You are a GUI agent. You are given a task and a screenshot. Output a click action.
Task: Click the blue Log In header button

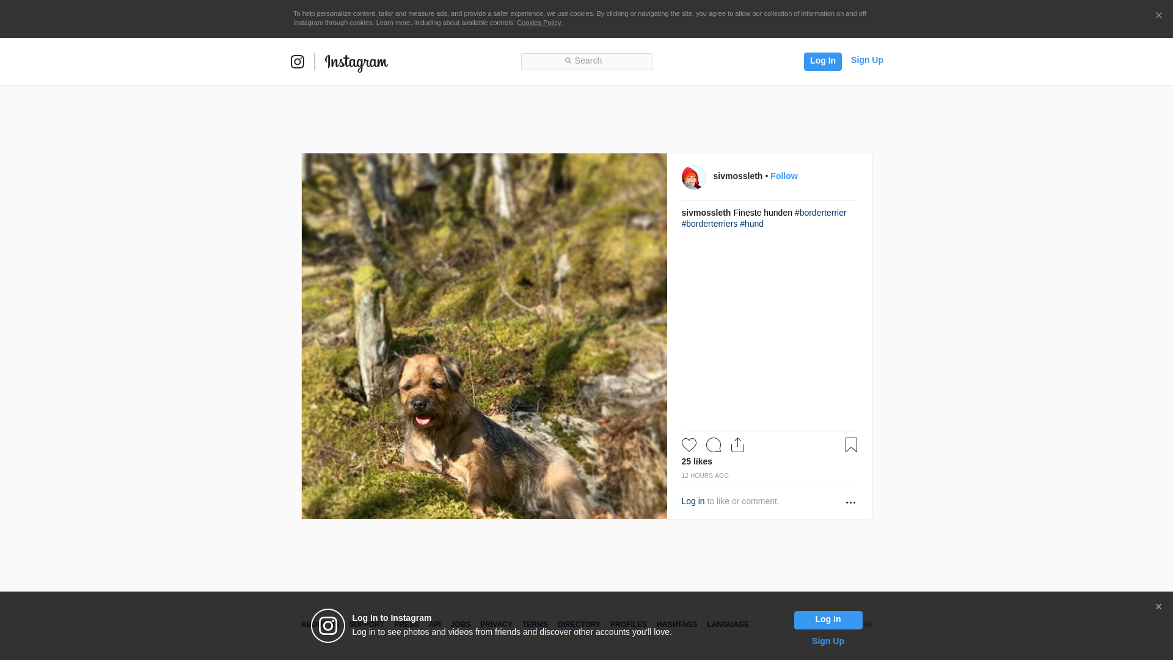click(x=822, y=61)
